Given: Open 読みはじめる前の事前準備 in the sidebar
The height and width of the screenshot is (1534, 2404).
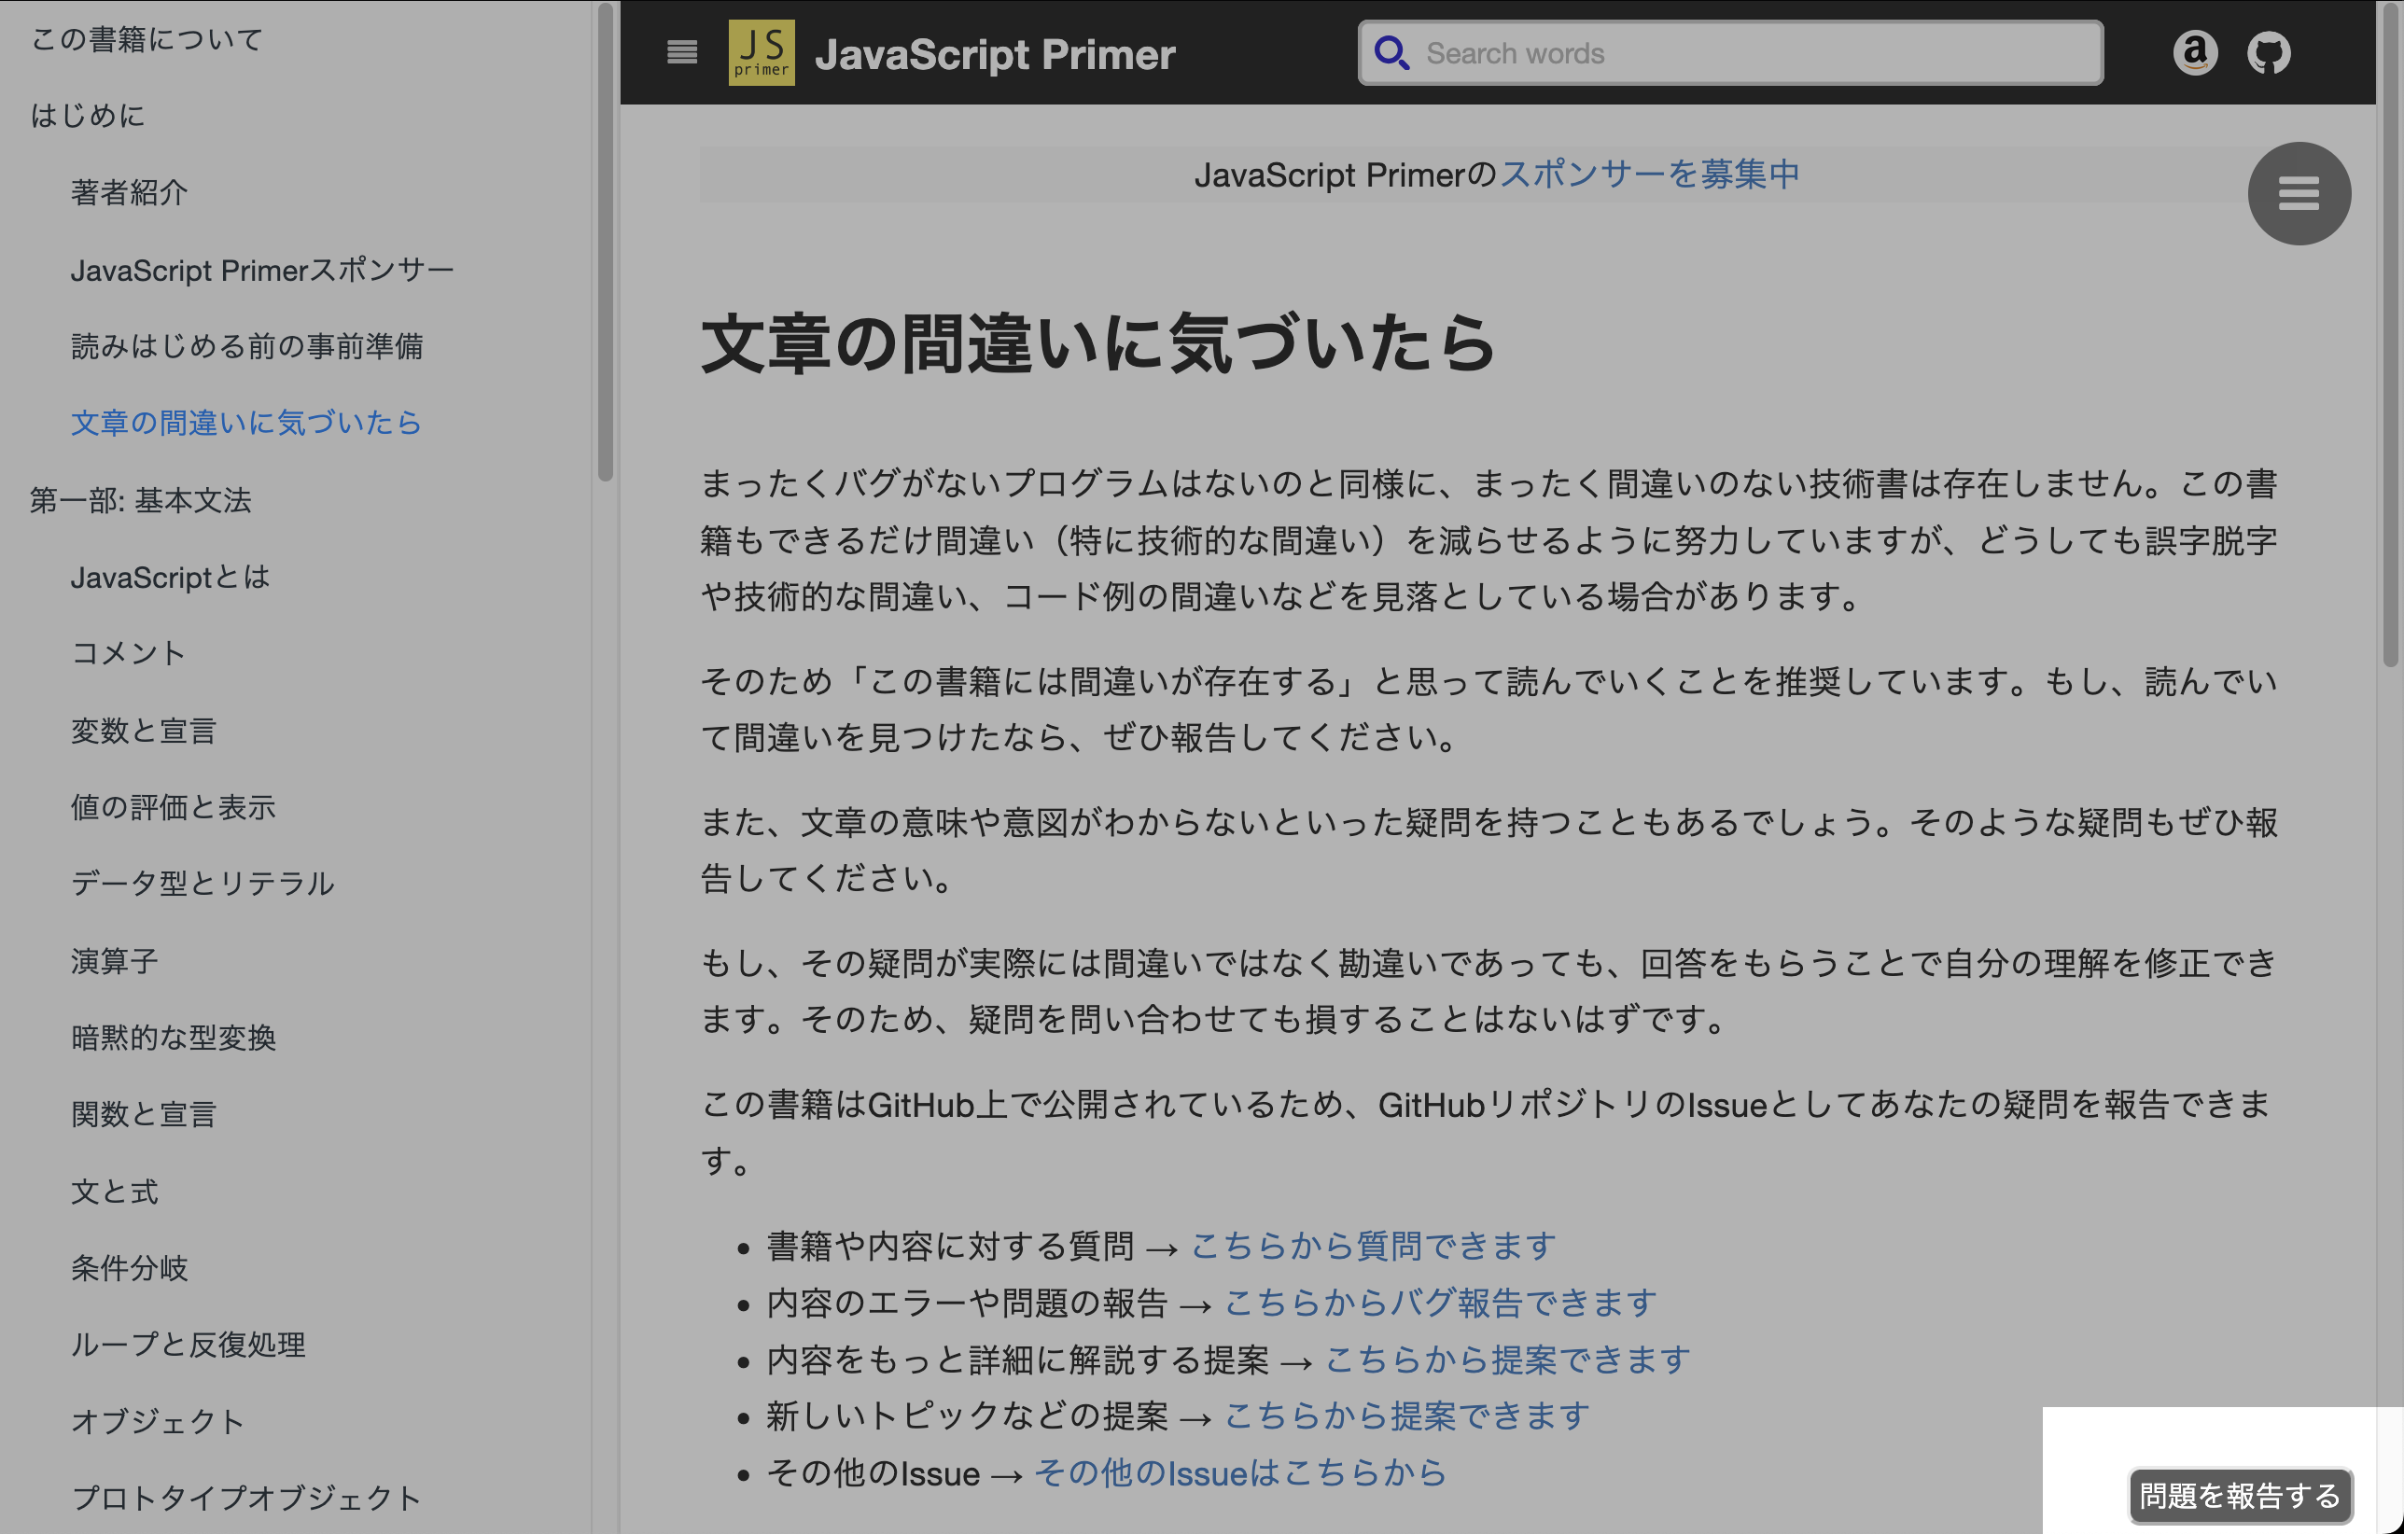Looking at the screenshot, I should 246,346.
